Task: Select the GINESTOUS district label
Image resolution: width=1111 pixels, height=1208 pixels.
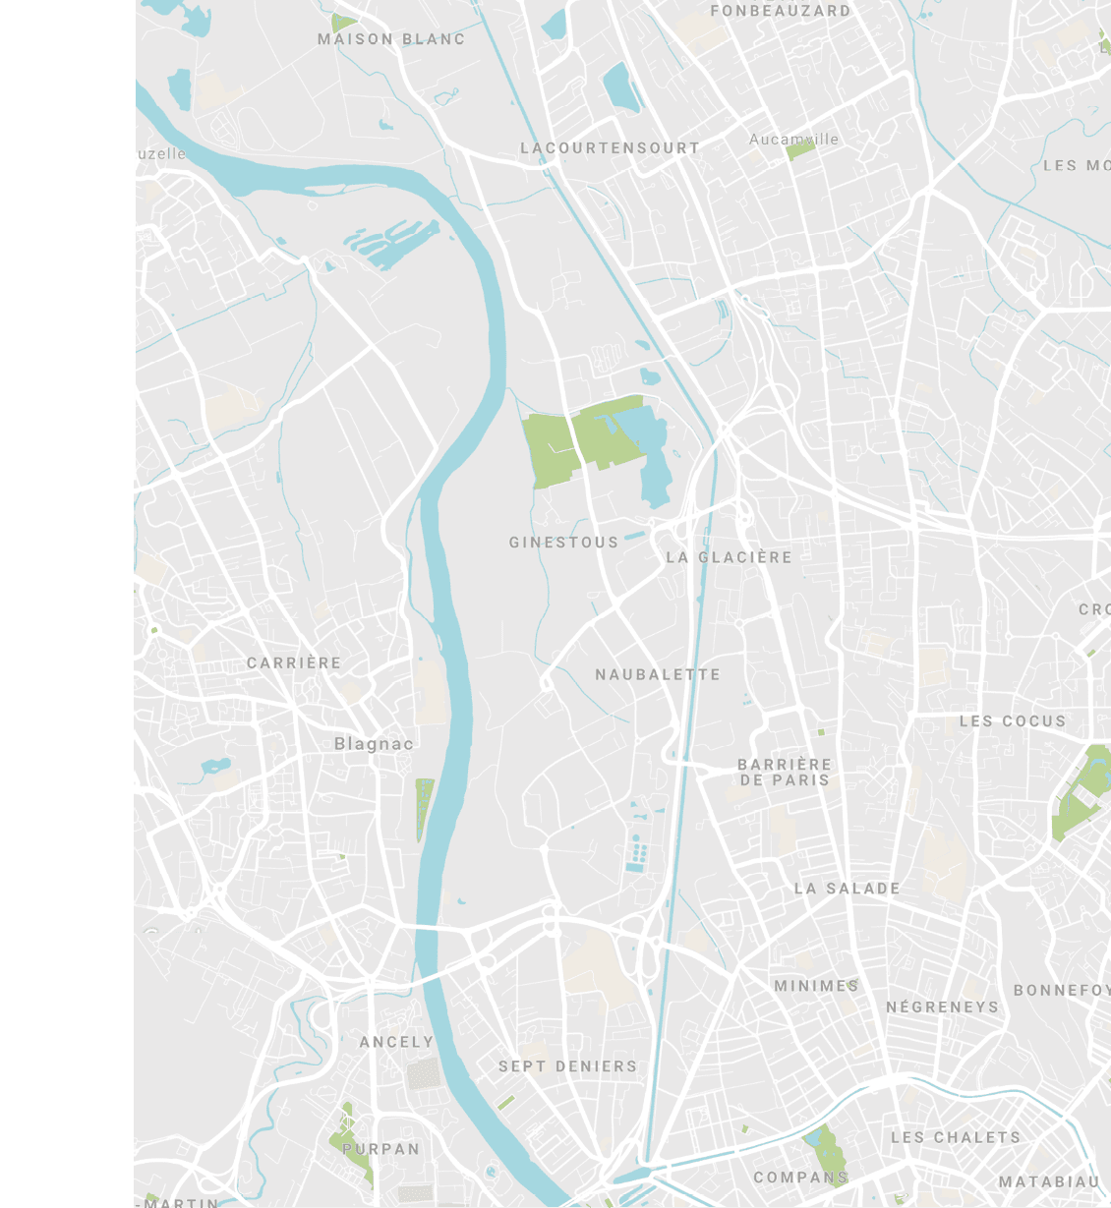Action: (x=564, y=543)
